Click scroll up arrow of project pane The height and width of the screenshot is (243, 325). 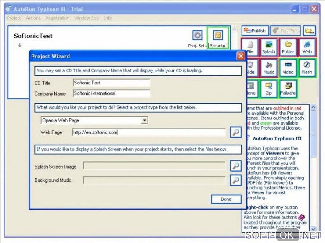(235, 29)
